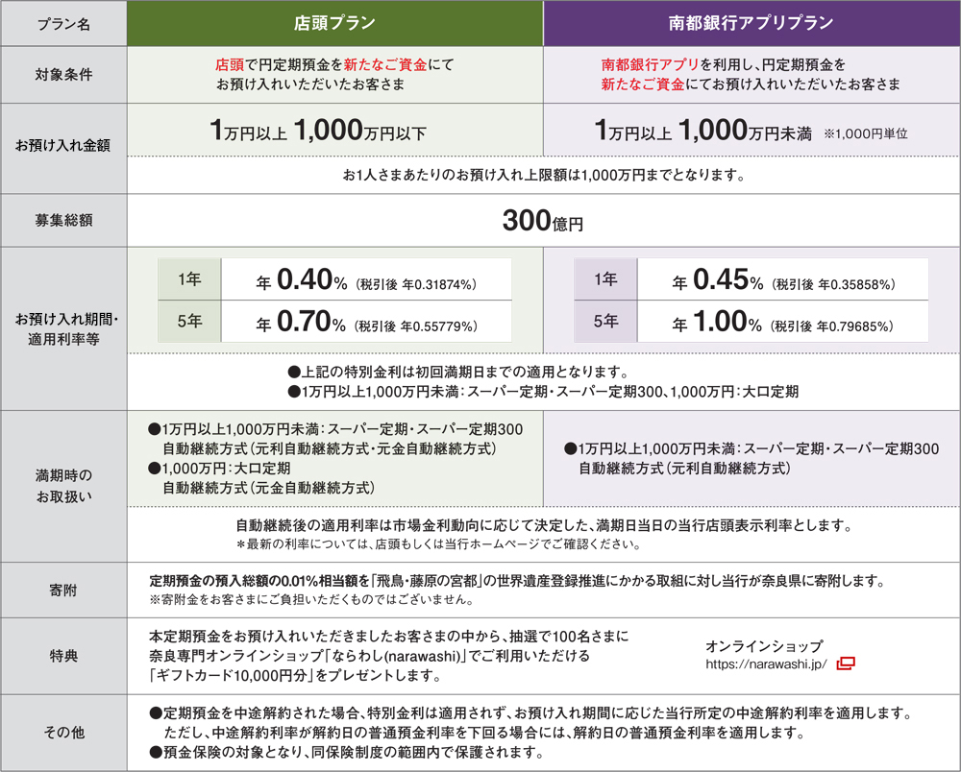Click the お預け入れ金額 row label
The height and width of the screenshot is (772, 961).
point(63,144)
